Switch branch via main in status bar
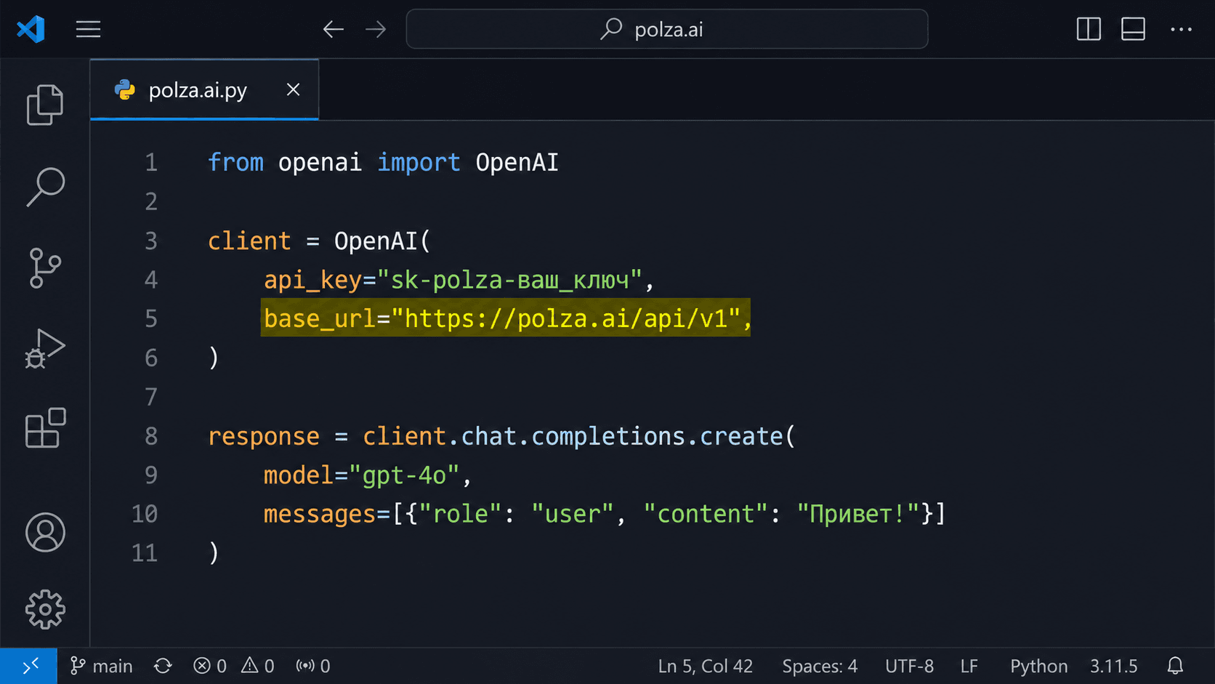This screenshot has height=684, width=1215. [x=101, y=666]
